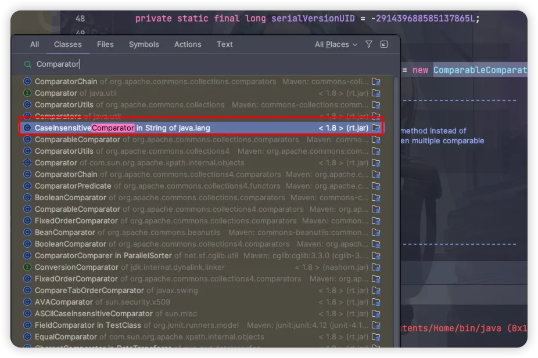538x358 pixels.
Task: Click the class icon beside ComparatorChain first result
Action: [27, 81]
